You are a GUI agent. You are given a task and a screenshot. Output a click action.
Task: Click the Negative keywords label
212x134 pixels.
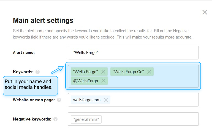coord(32,119)
